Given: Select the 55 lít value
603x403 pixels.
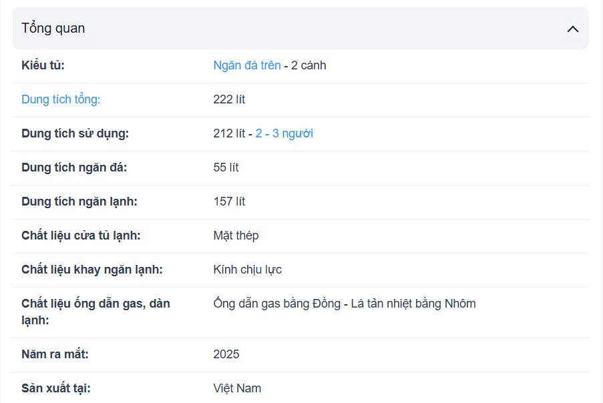Looking at the screenshot, I should tap(226, 167).
